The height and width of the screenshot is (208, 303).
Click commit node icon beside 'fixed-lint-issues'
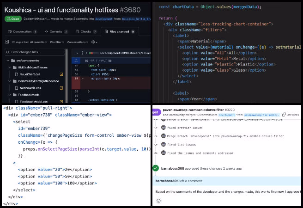point(156,145)
